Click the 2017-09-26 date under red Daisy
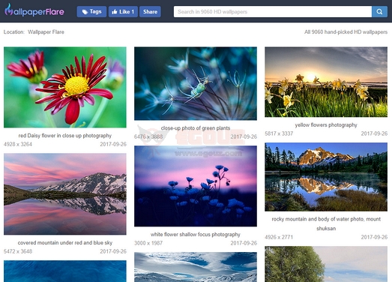 [x=113, y=144]
